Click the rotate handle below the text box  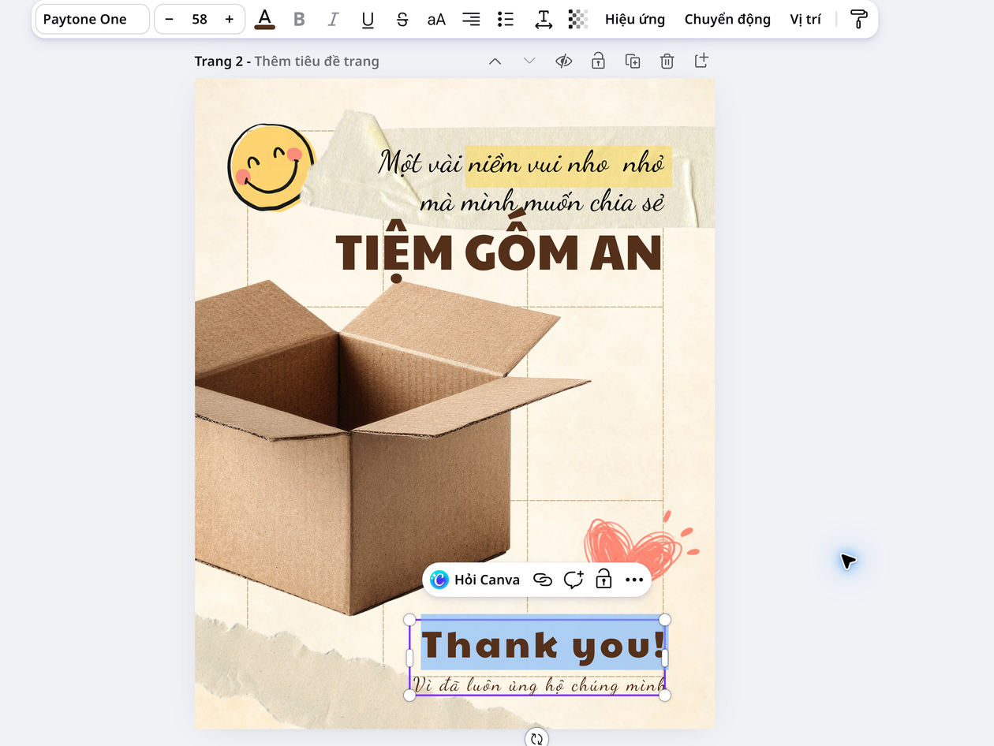point(536,738)
